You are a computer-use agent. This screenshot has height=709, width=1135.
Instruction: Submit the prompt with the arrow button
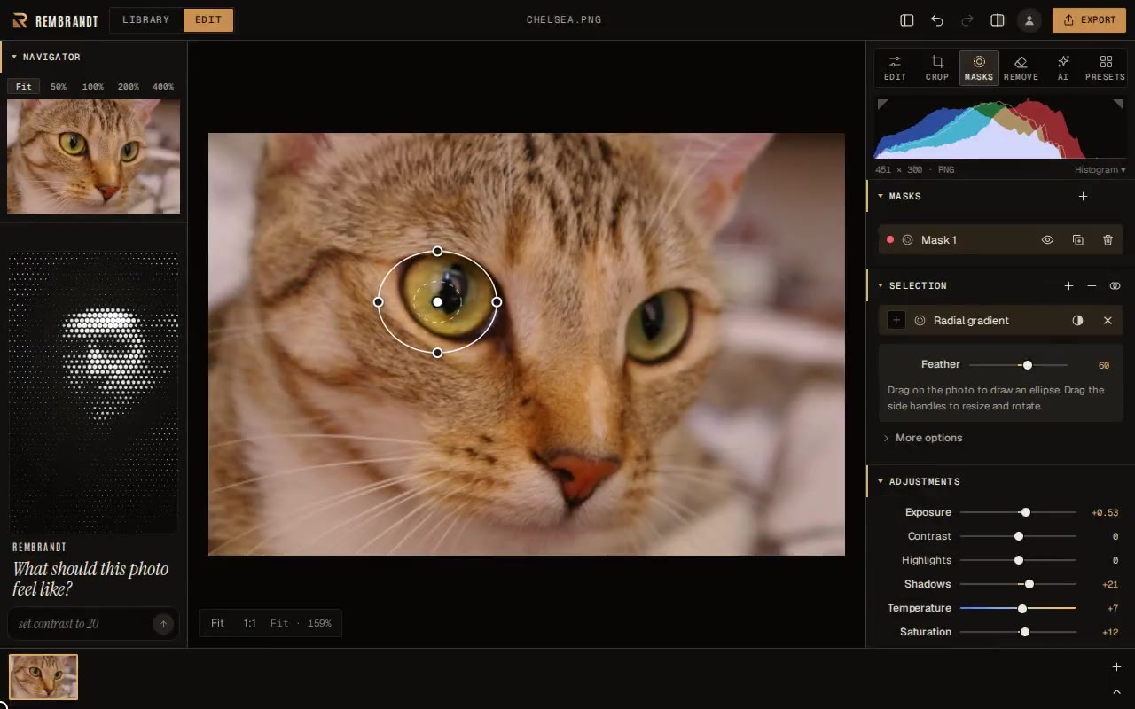pyautogui.click(x=163, y=624)
